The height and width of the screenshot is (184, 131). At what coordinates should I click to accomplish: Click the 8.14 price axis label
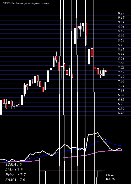pyautogui.click(x=121, y=54)
